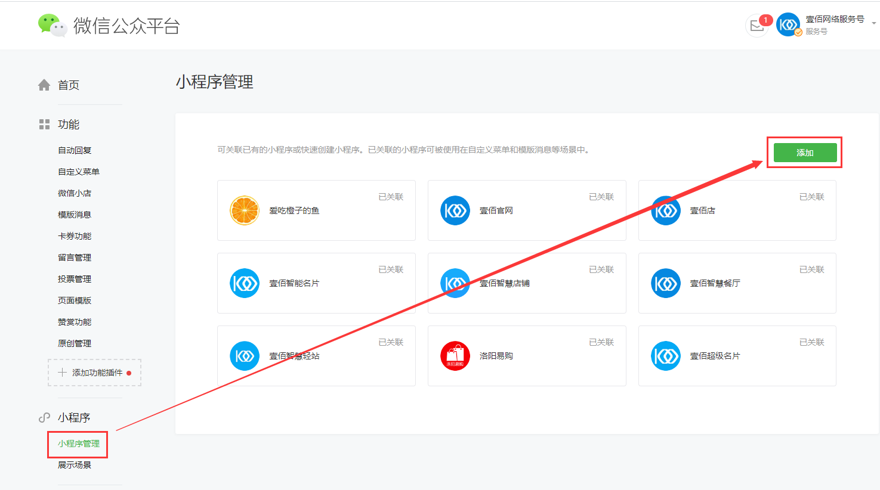Click the 壹佰店 mini program icon
The image size is (880, 490).
point(666,210)
